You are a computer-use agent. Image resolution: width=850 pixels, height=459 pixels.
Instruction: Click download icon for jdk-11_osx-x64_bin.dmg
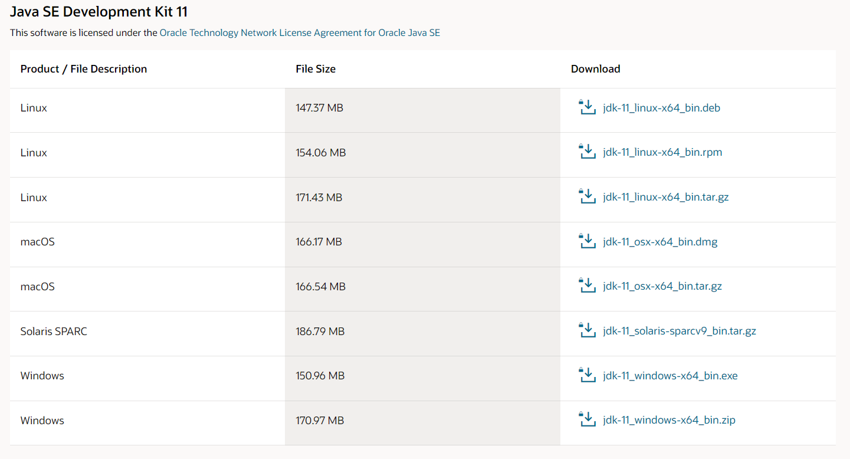click(x=587, y=241)
